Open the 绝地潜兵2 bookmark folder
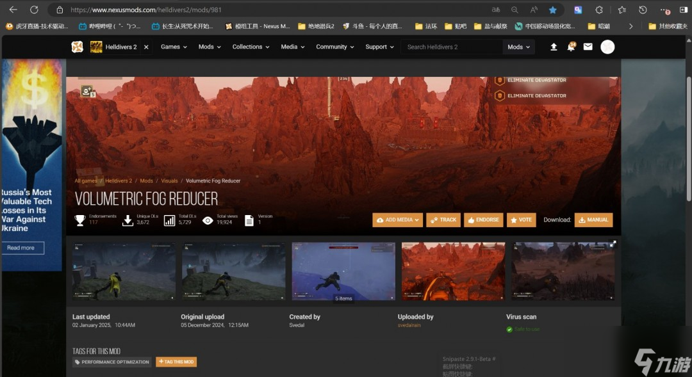 coord(316,26)
